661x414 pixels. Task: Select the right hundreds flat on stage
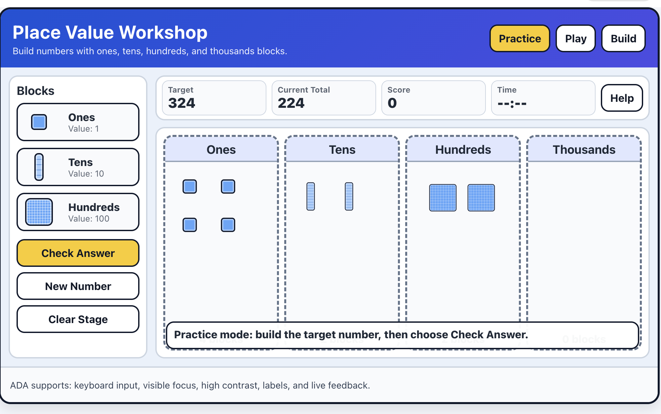481,198
